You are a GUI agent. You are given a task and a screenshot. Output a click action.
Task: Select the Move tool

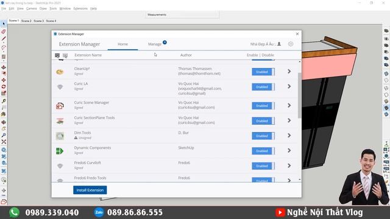point(4,80)
